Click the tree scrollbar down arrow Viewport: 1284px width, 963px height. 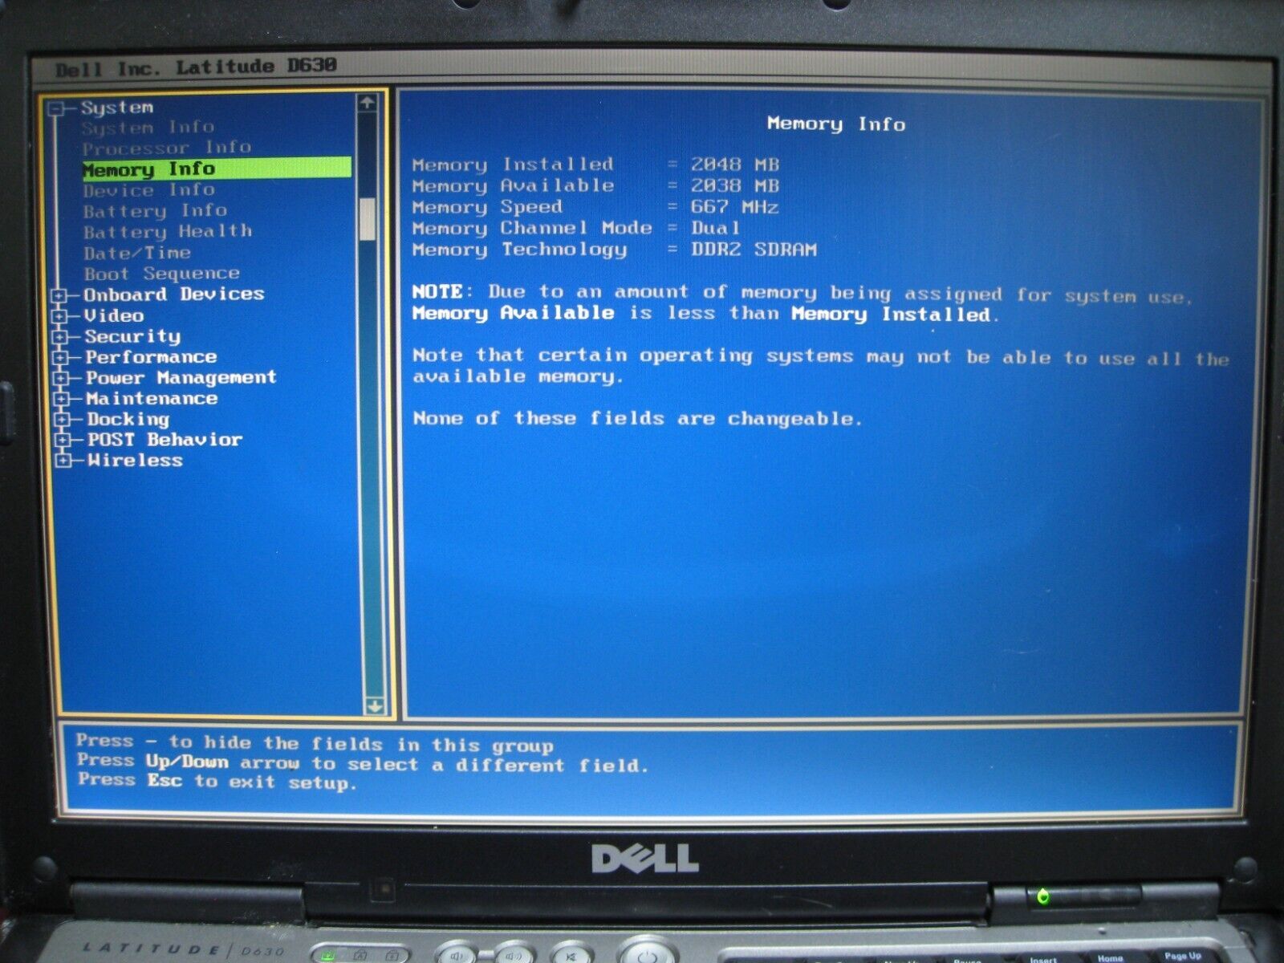[x=374, y=705]
